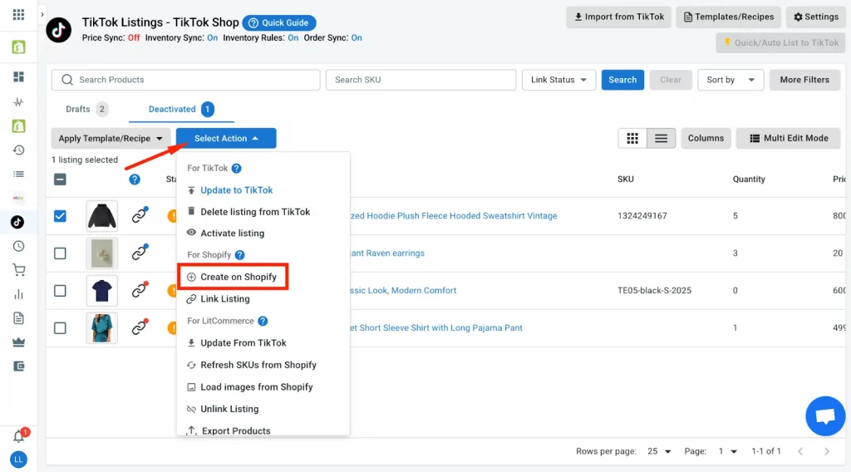The height and width of the screenshot is (472, 851).
Task: Open the history clock-arrow icon in sidebar
Action: [18, 150]
